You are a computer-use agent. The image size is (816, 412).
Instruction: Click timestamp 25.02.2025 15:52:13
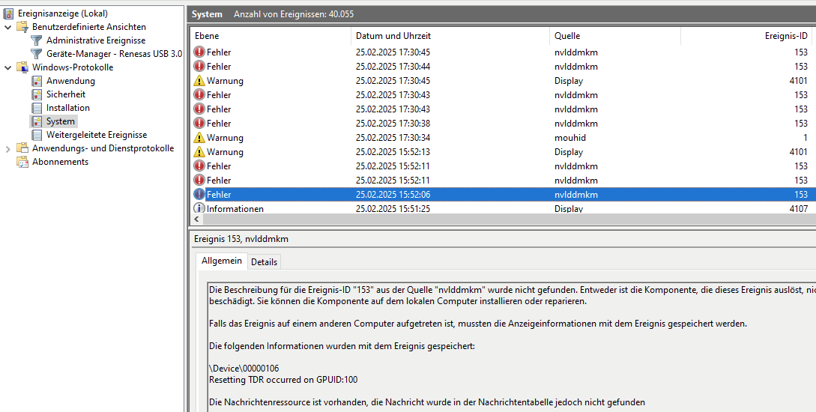click(393, 152)
